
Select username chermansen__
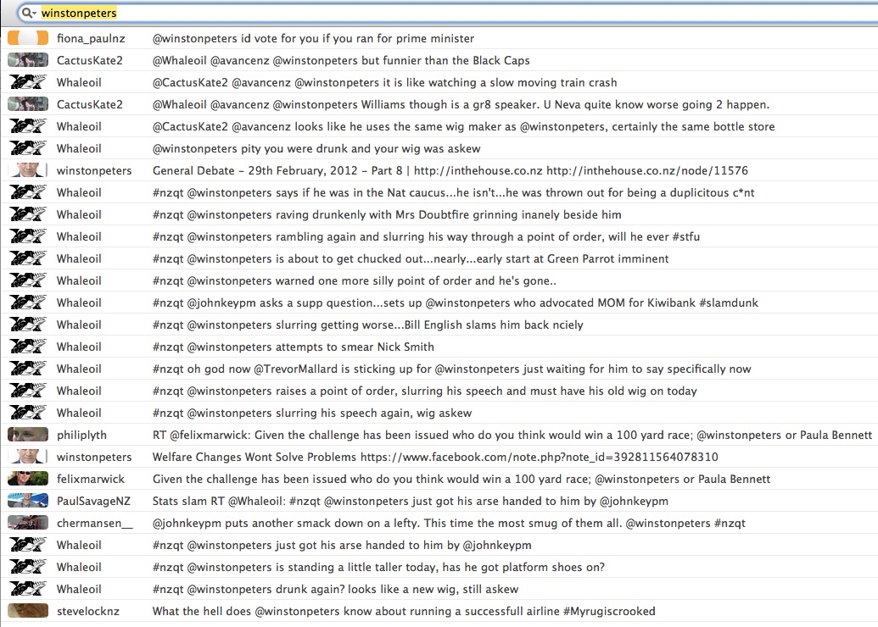point(95,524)
